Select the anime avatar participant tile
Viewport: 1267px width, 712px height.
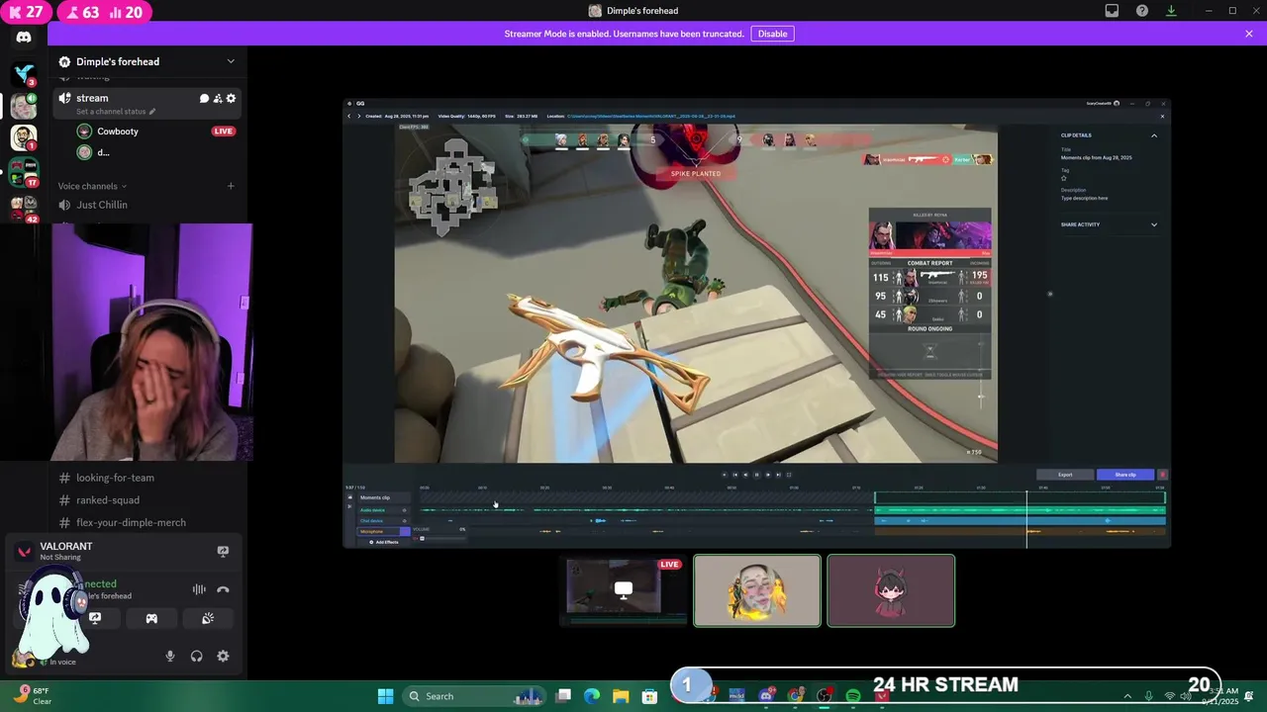tap(891, 590)
